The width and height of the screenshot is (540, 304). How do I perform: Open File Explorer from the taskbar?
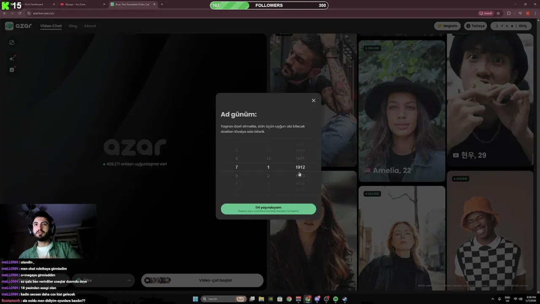pyautogui.click(x=261, y=299)
